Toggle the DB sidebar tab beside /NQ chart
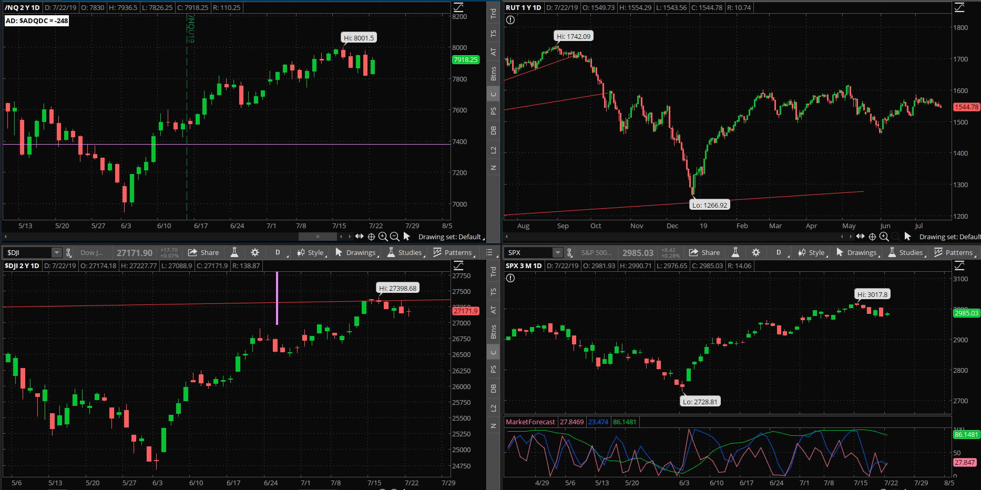Screen dimensions: 981x490 coord(493,130)
